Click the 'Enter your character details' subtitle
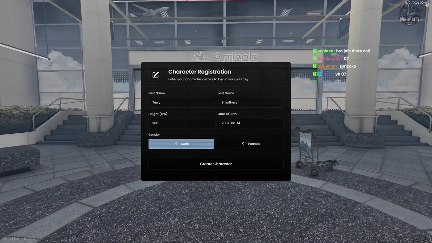The width and height of the screenshot is (432, 243). point(209,79)
